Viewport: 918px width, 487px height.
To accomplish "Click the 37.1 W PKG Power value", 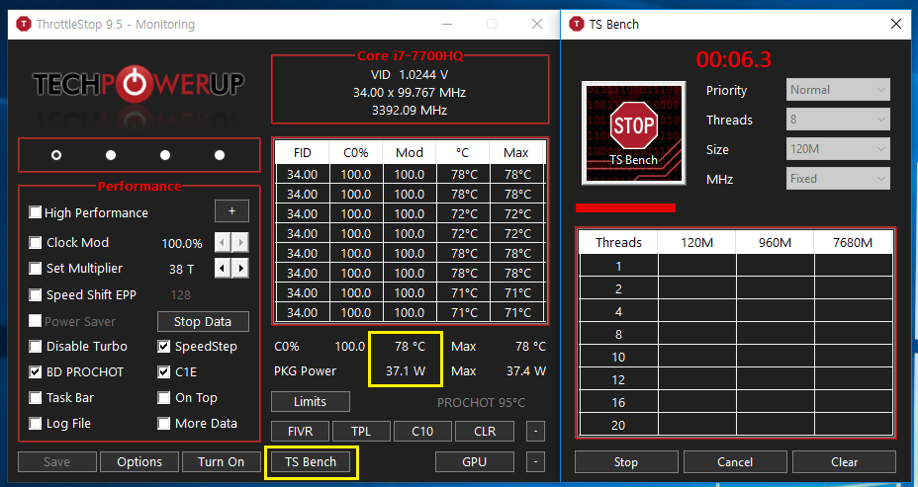I will (x=406, y=371).
